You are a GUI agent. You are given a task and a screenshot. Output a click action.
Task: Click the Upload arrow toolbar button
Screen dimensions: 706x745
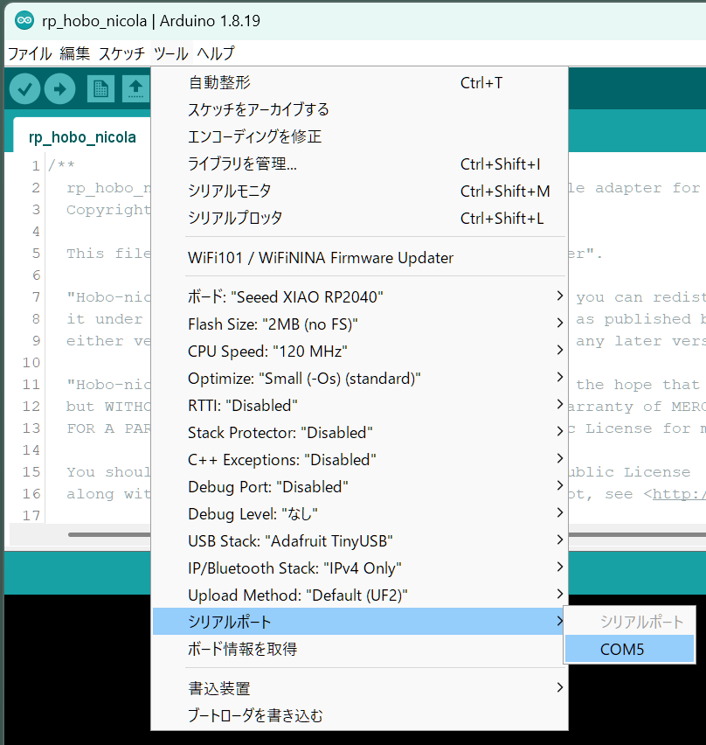(60, 87)
